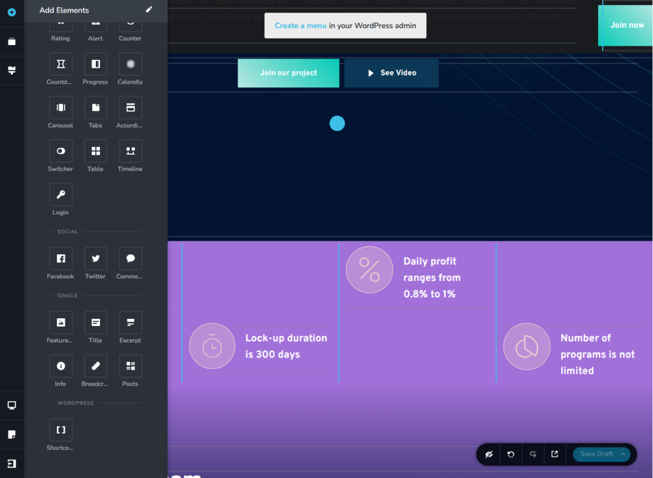Add a Tabs element
653x478 pixels.
click(x=95, y=108)
